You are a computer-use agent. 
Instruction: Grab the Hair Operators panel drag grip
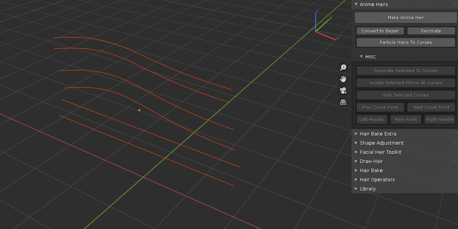tap(455, 179)
